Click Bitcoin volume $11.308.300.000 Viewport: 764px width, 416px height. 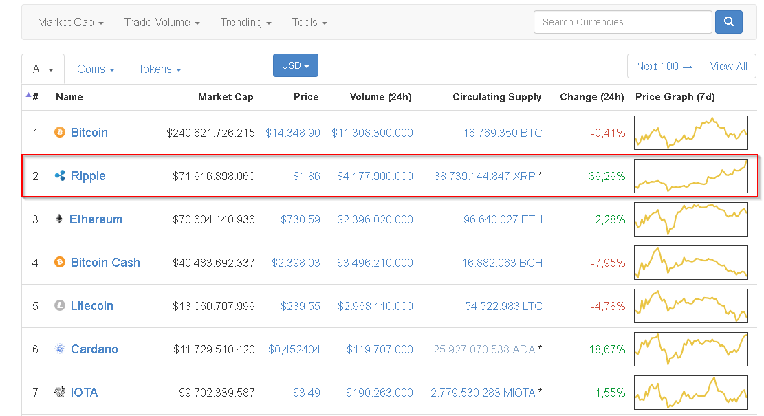point(372,133)
